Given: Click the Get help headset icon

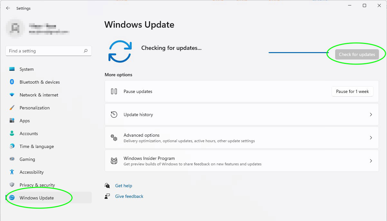Looking at the screenshot, I should point(107,186).
